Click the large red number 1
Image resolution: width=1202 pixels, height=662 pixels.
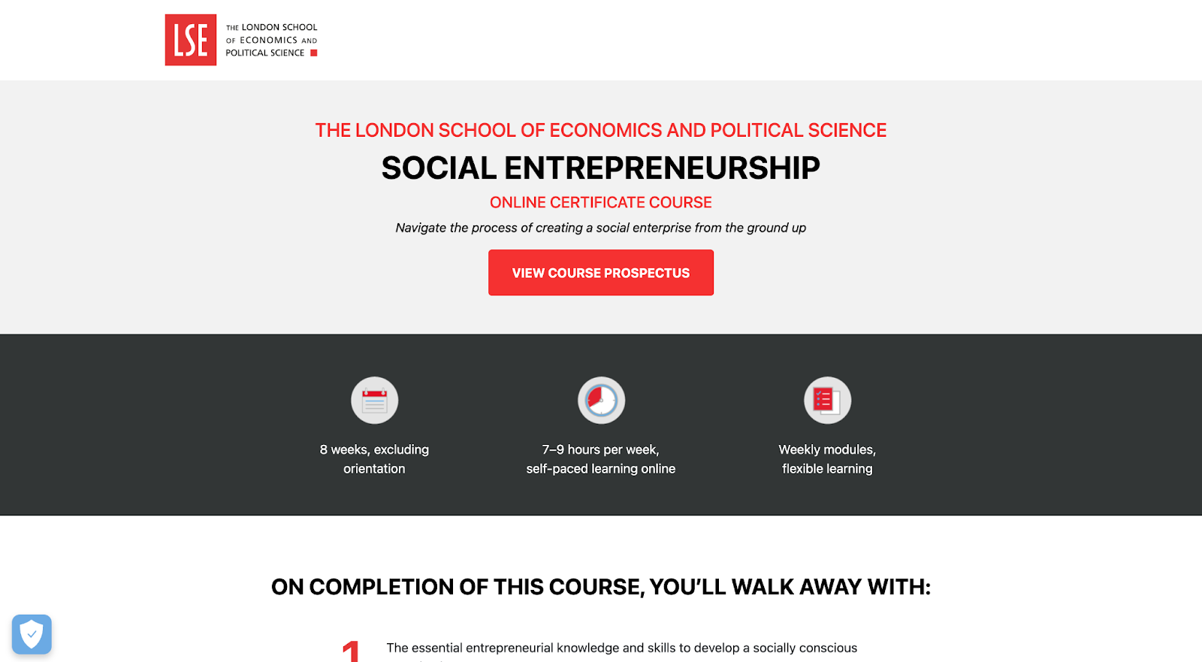click(x=351, y=651)
